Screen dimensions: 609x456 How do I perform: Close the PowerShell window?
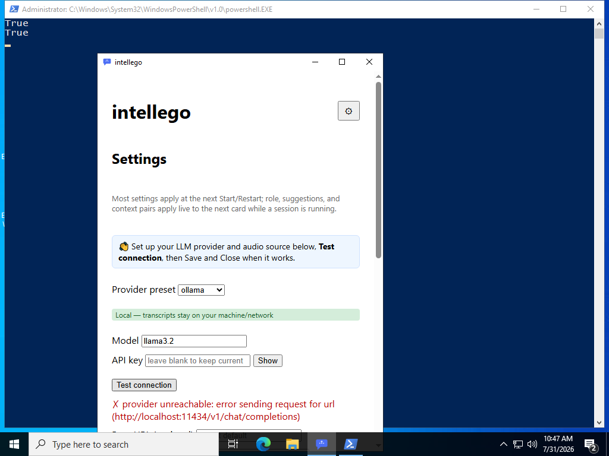591,9
